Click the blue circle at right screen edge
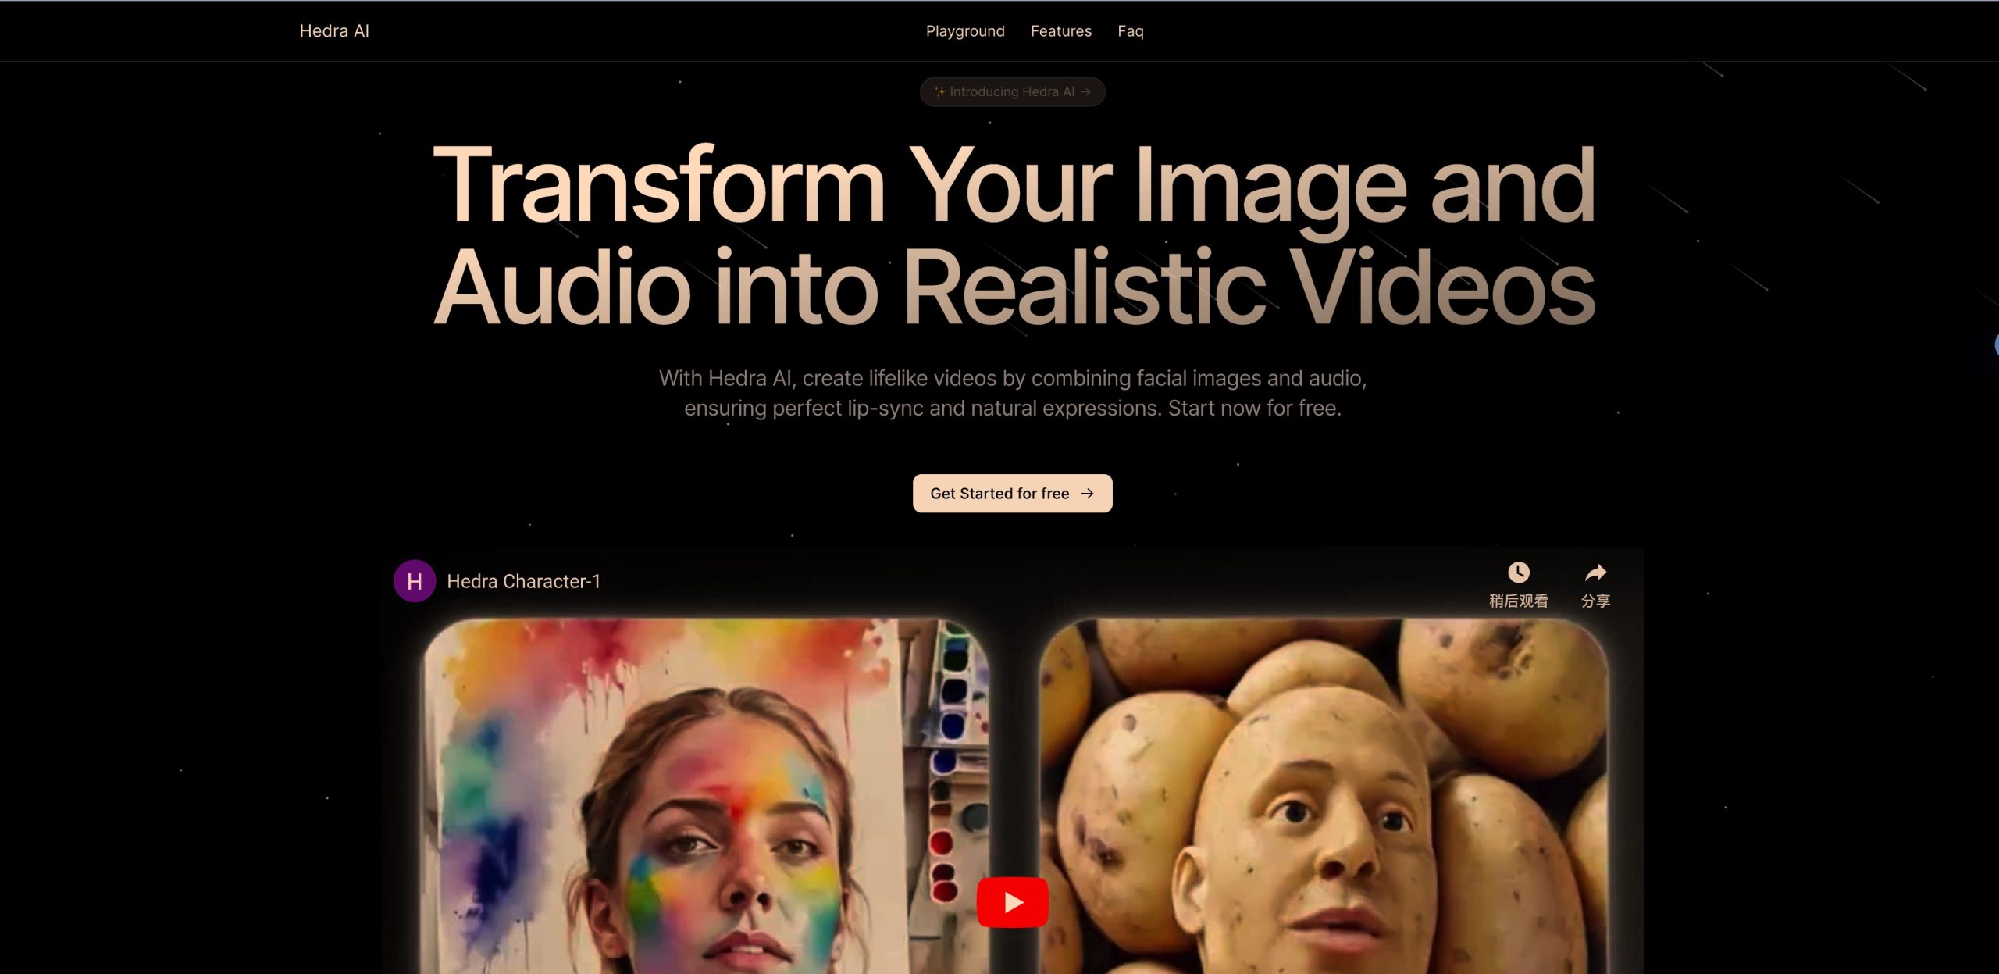 point(1996,344)
